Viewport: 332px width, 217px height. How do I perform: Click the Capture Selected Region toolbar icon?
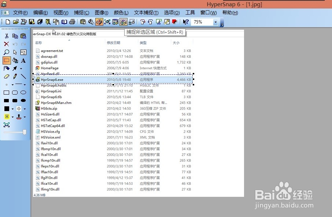coord(123,22)
